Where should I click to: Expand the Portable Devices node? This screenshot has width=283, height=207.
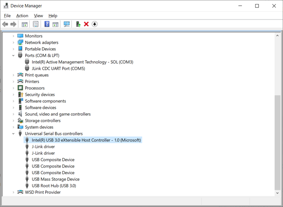click(13, 49)
